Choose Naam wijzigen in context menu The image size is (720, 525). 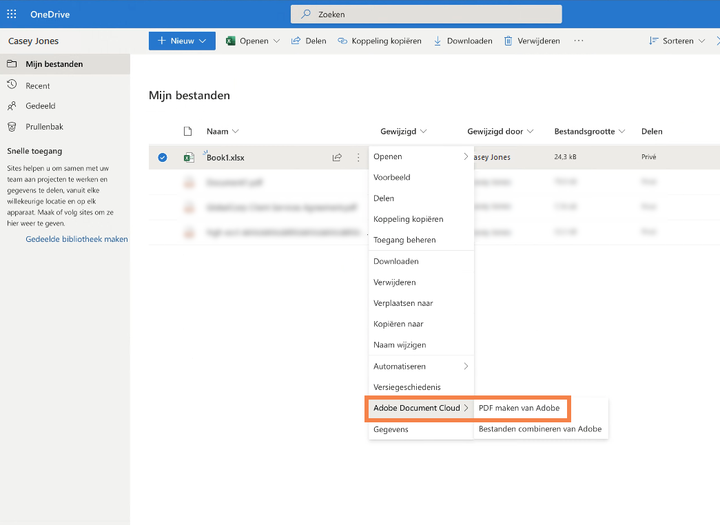tap(421, 345)
